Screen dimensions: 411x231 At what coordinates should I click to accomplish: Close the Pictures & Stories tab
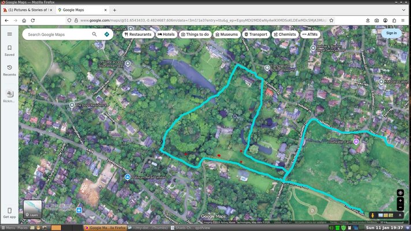coord(51,10)
